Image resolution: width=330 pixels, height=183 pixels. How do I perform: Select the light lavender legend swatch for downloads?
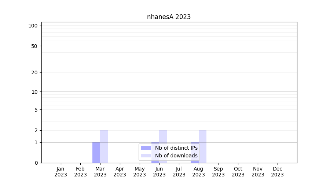tap(146, 156)
